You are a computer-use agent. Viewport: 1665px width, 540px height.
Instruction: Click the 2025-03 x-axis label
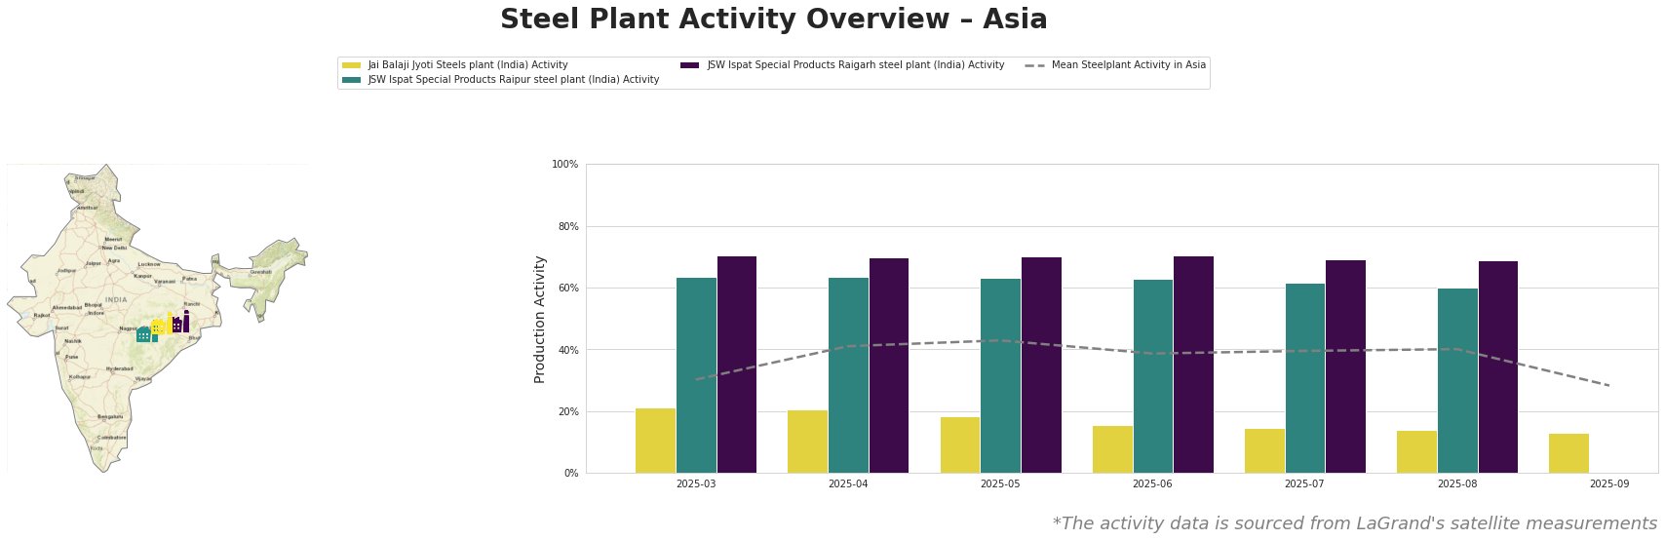(x=696, y=483)
